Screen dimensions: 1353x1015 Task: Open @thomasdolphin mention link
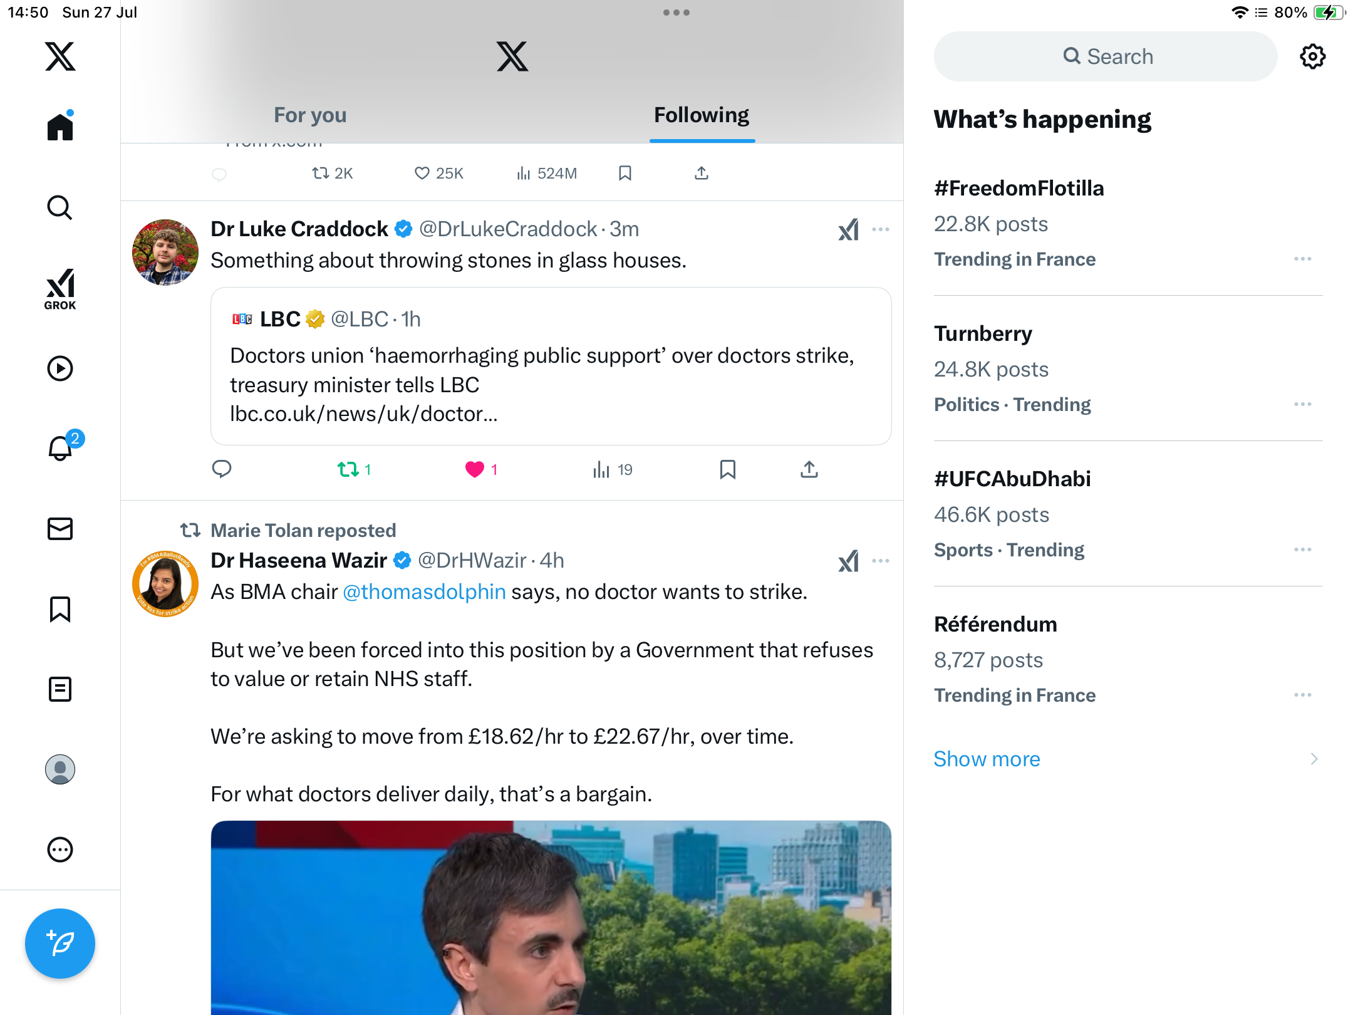[x=424, y=591]
